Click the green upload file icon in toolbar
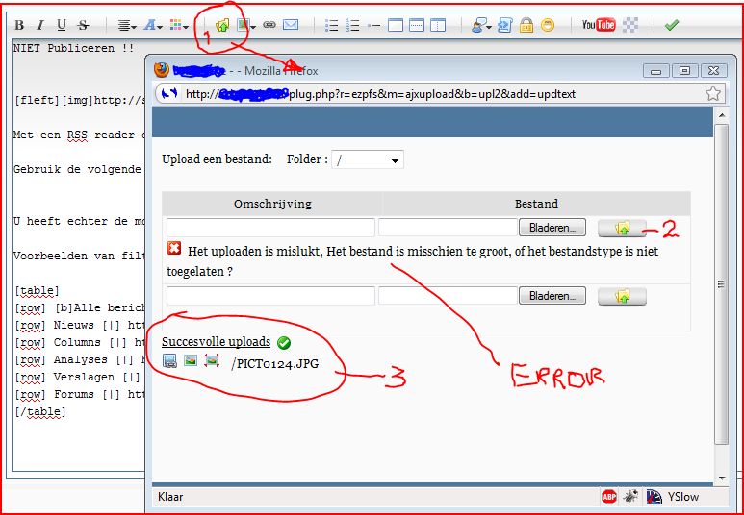Screen dimensions: 744x515 pyautogui.click(x=222, y=25)
